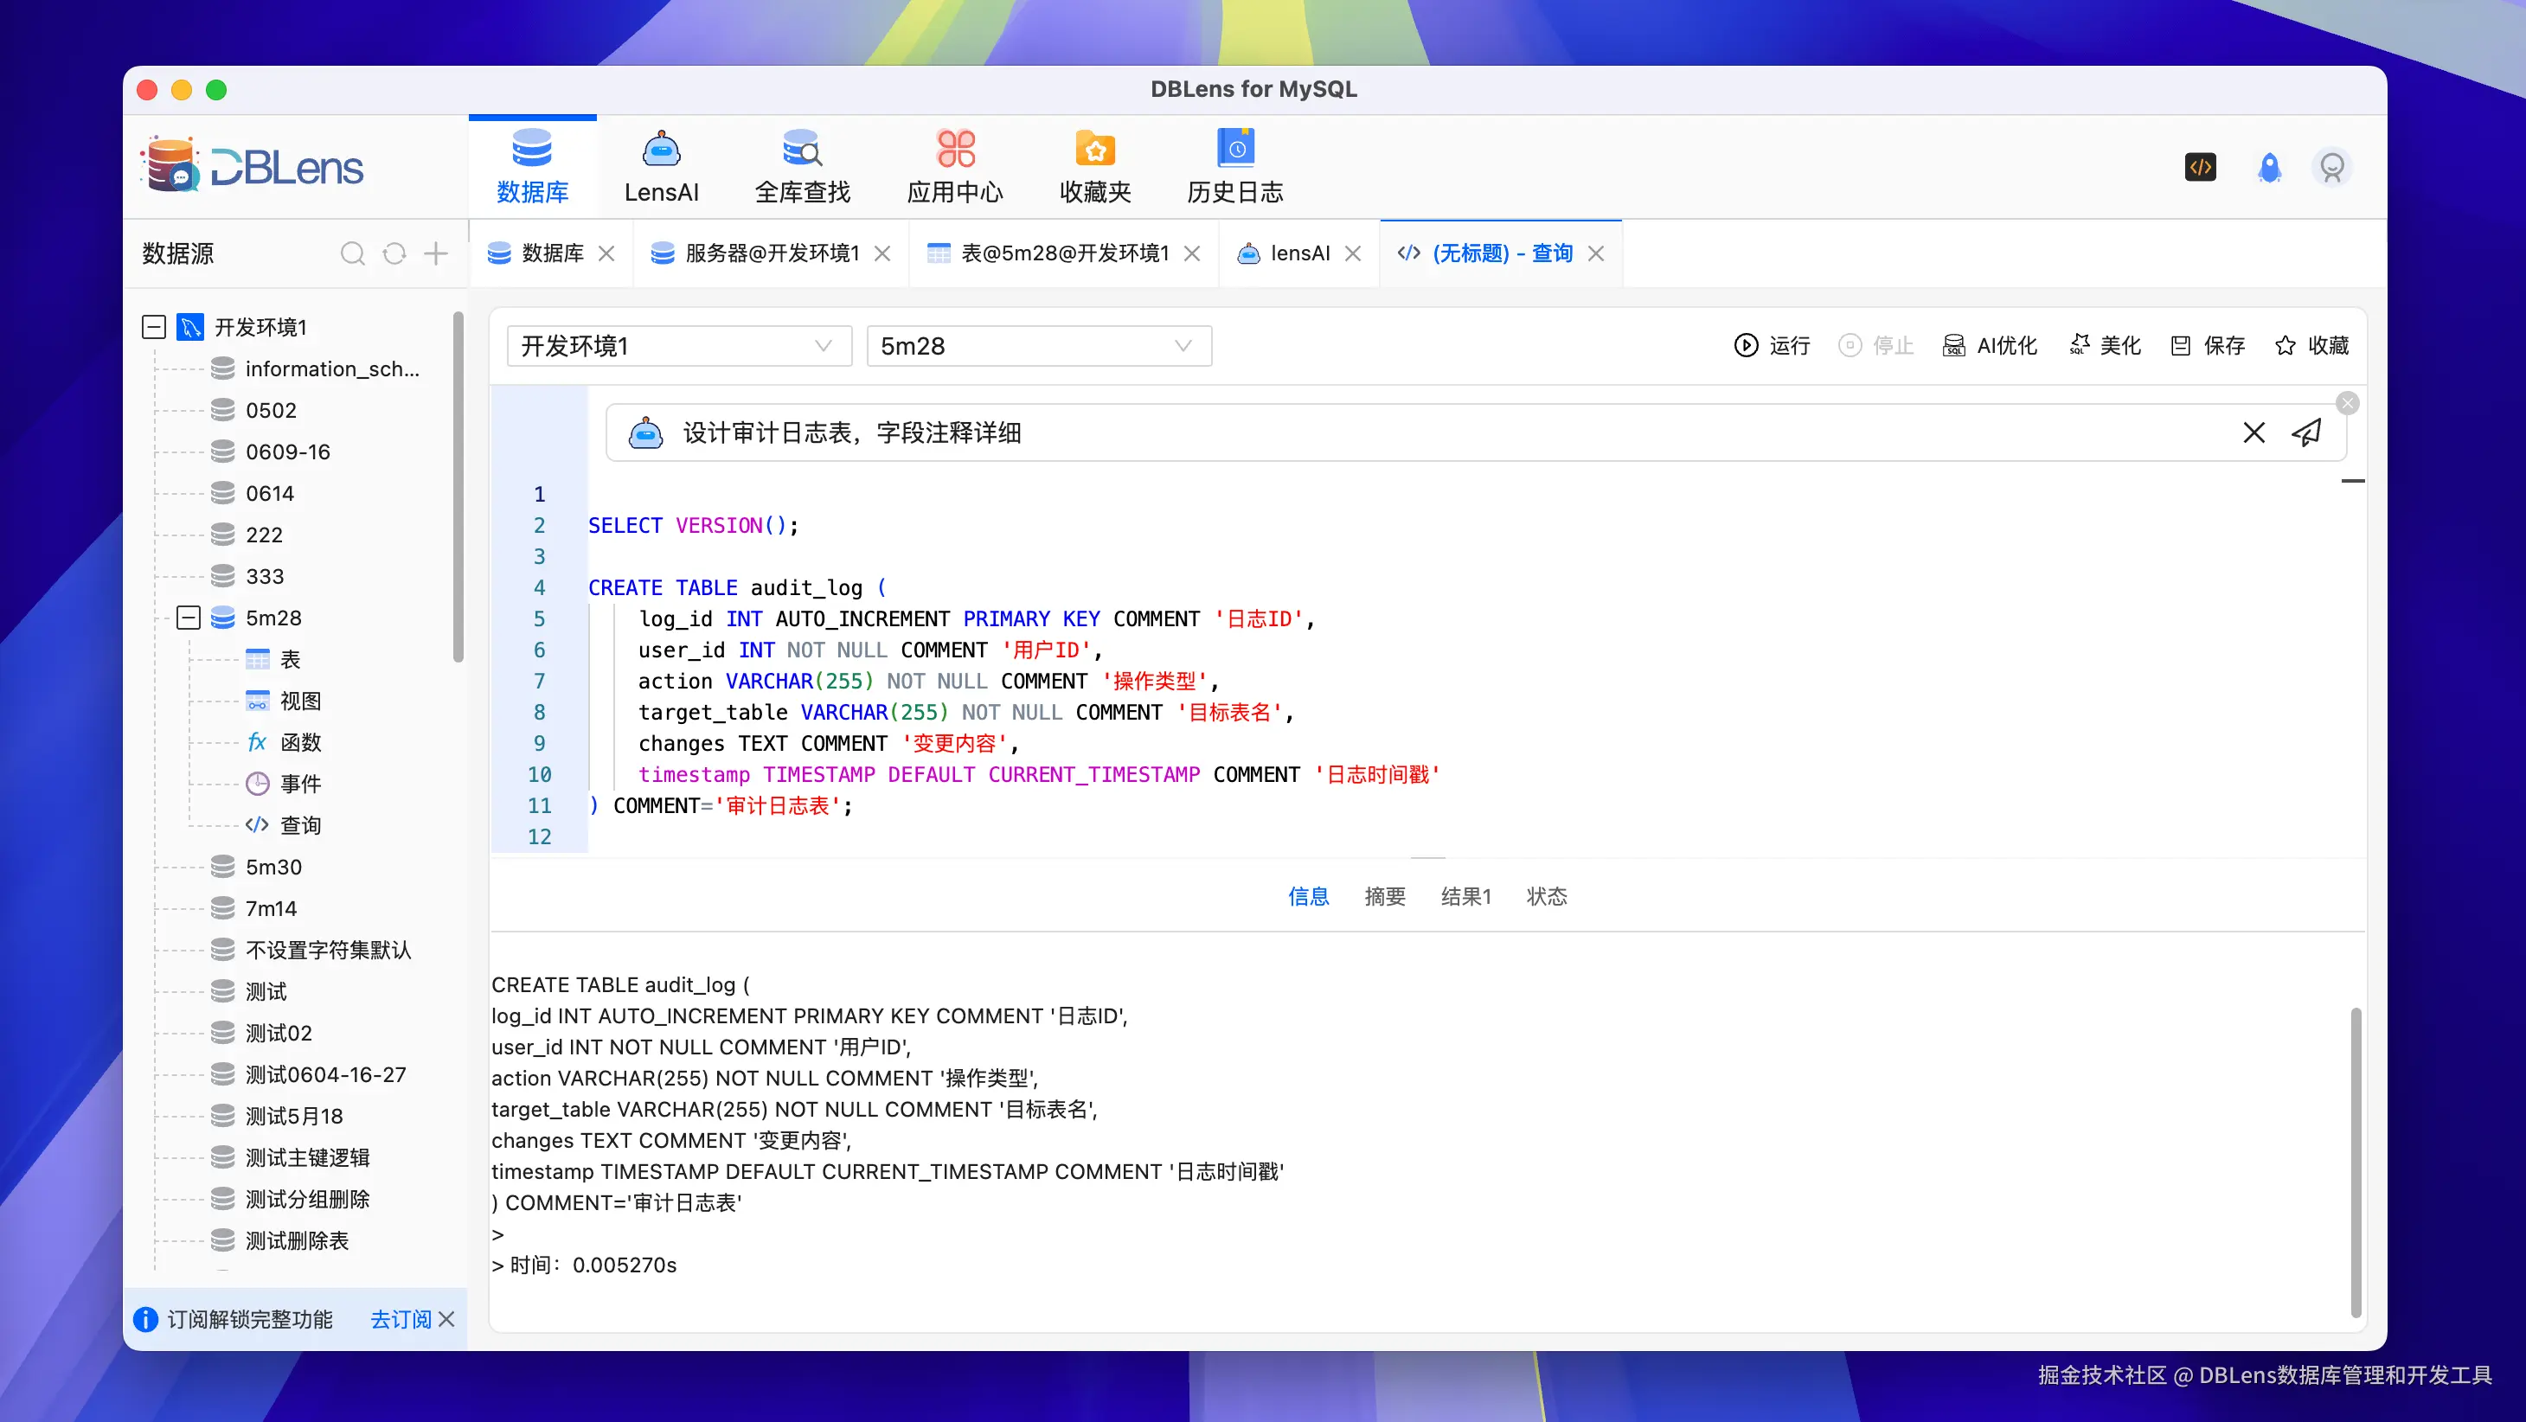Open the 应用中心 app center
This screenshot has width=2526, height=1422.
click(x=955, y=164)
